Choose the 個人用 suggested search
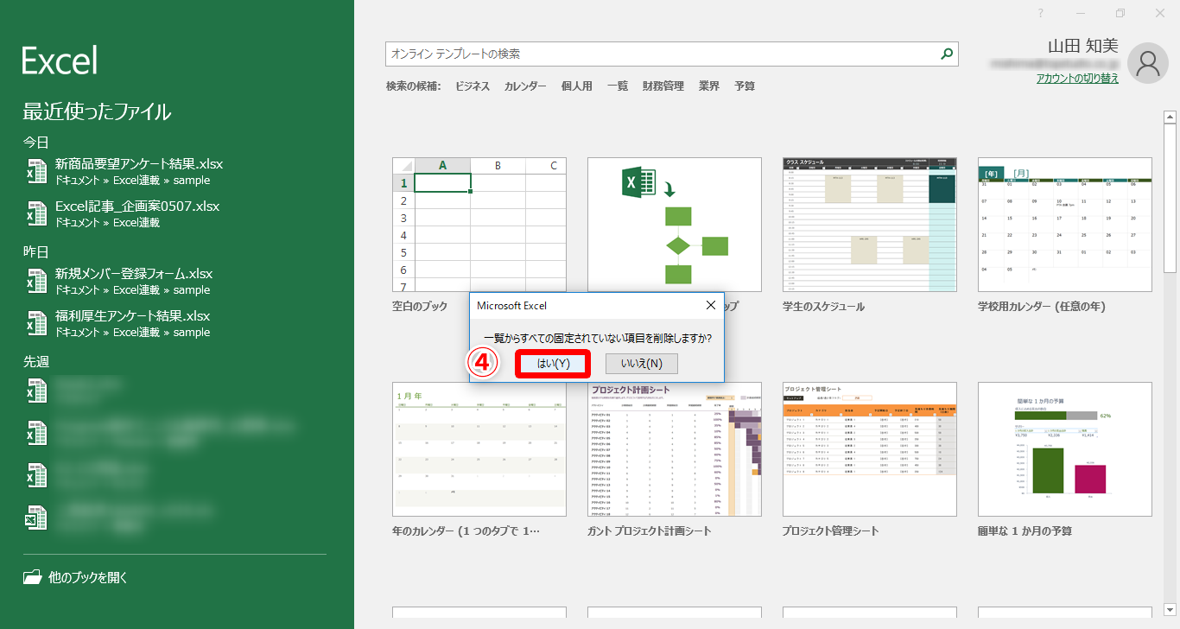 (x=577, y=86)
